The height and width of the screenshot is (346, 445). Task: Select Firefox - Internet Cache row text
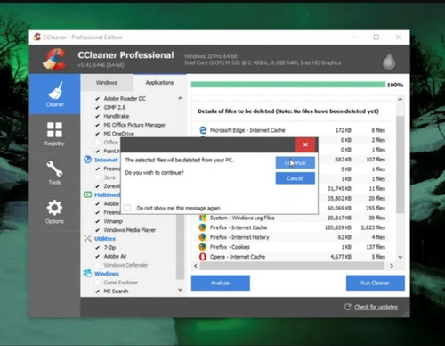tap(239, 227)
